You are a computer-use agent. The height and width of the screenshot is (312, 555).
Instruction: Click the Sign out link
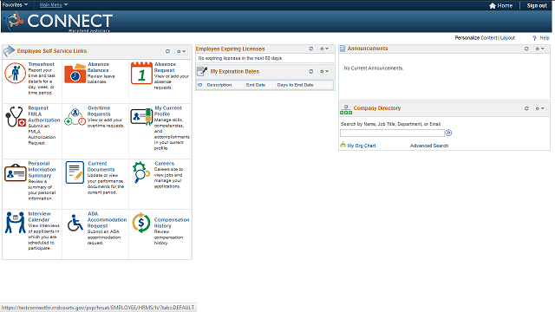coord(537,6)
